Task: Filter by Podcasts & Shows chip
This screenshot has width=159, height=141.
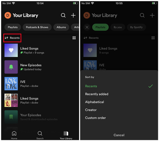Action: tap(37, 27)
